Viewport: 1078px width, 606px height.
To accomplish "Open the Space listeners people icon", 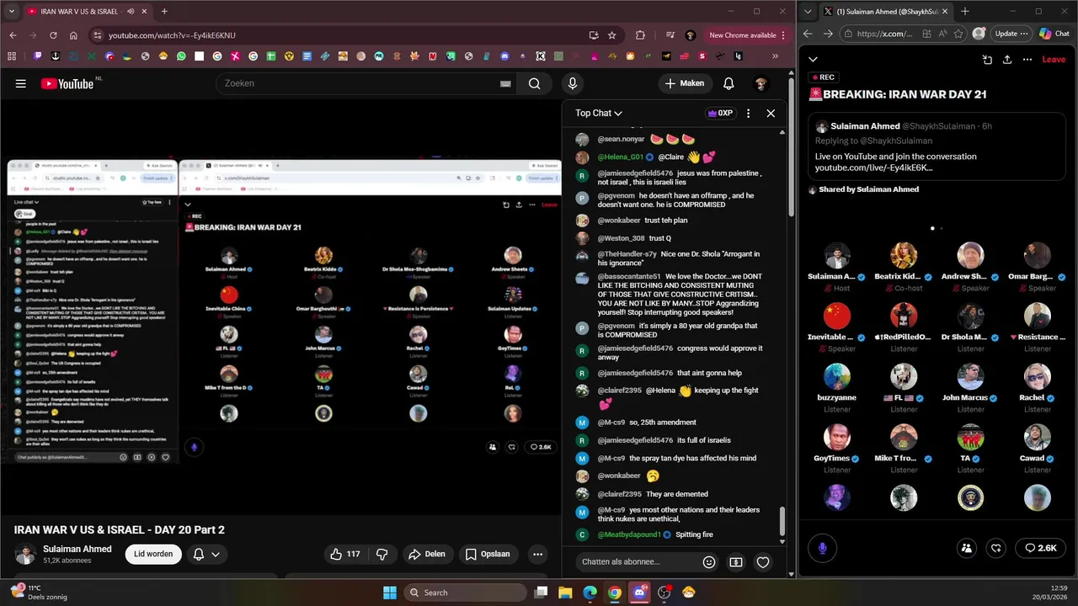I will click(967, 548).
